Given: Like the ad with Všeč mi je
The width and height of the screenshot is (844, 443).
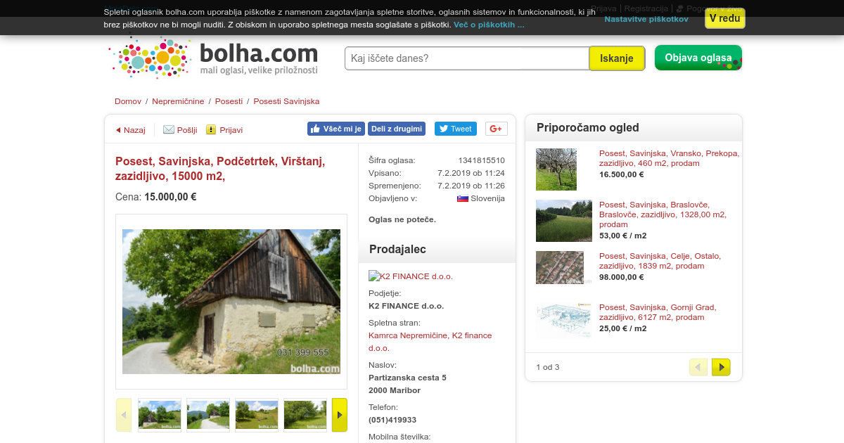Looking at the screenshot, I should [x=336, y=129].
